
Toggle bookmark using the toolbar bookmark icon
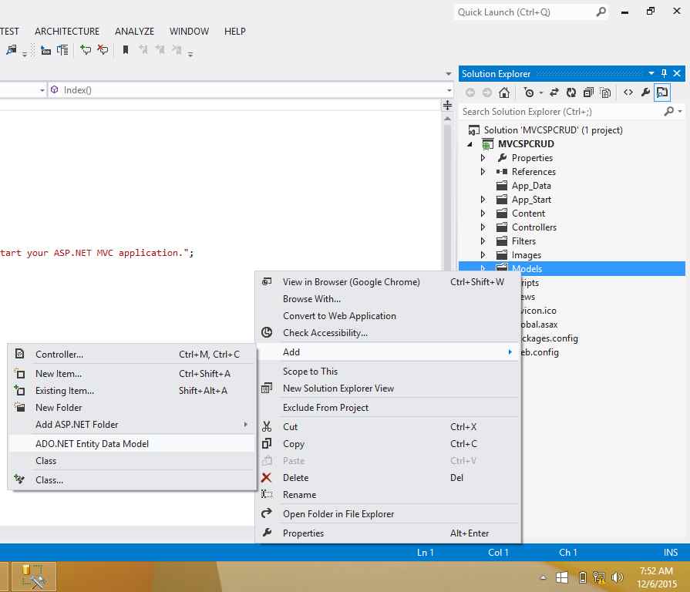click(x=126, y=50)
